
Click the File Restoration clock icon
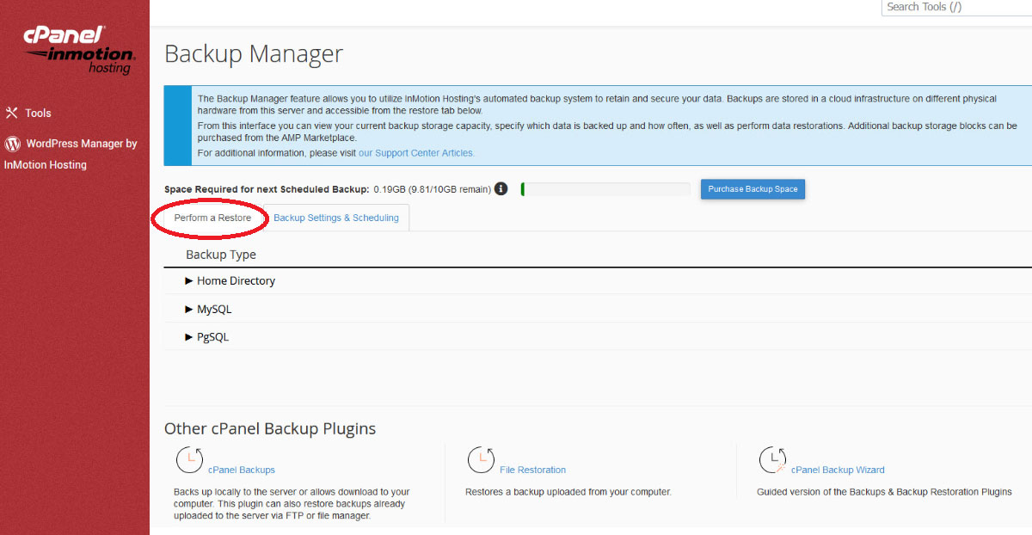tap(482, 461)
